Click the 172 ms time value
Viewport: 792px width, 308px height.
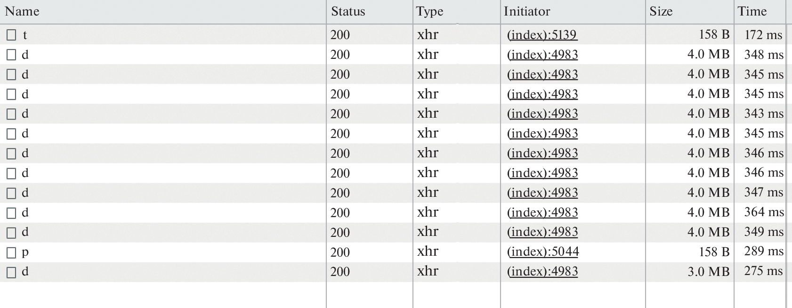pyautogui.click(x=763, y=35)
